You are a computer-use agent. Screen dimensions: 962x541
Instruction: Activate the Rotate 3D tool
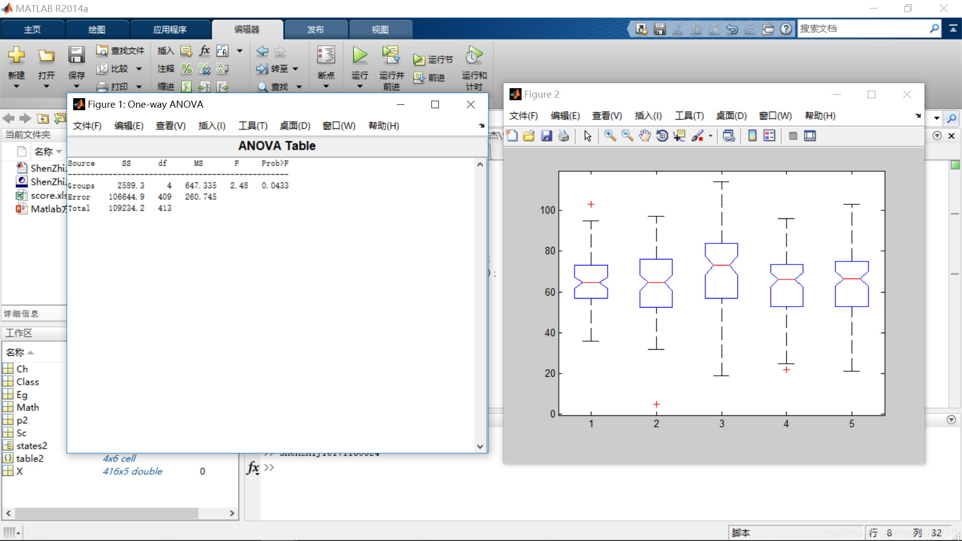pyautogui.click(x=662, y=136)
